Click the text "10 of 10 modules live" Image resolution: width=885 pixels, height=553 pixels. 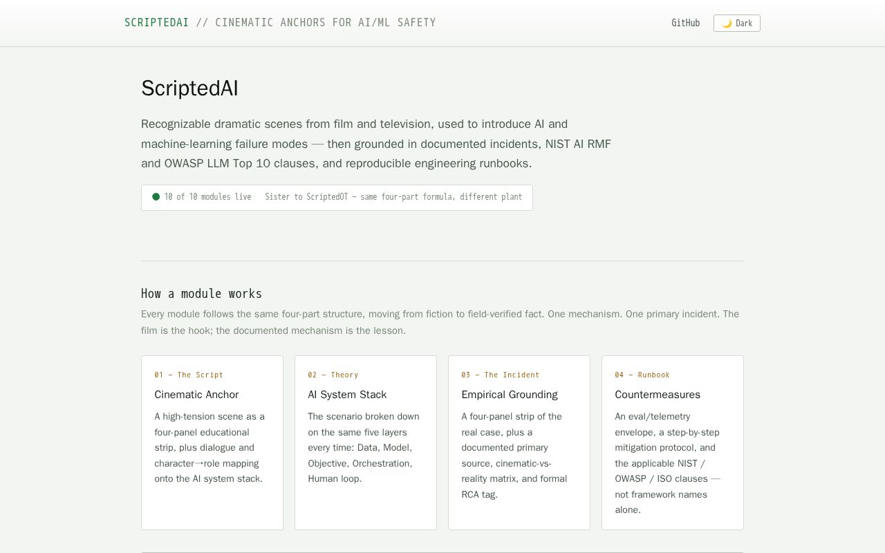pos(207,197)
